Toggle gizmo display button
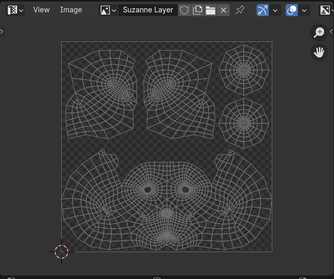 [x=262, y=10]
